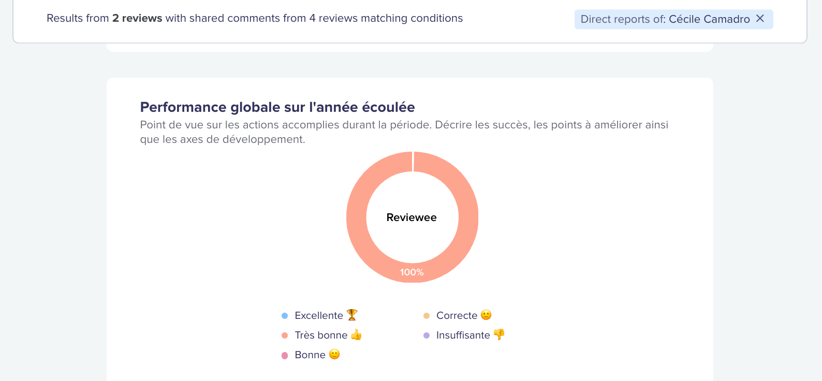Click the Reviewee label in the chart center

(x=412, y=217)
